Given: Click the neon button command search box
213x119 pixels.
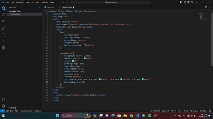Looking at the screenshot, I should (110, 2).
